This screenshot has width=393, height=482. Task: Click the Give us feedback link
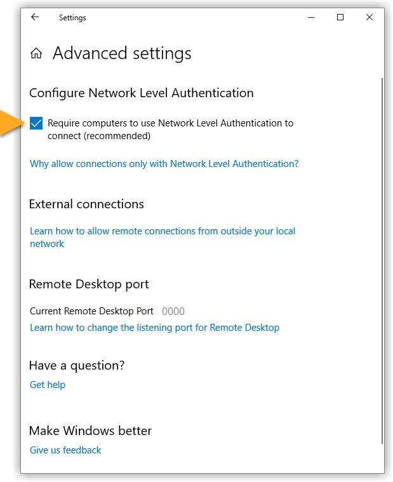pyautogui.click(x=65, y=450)
